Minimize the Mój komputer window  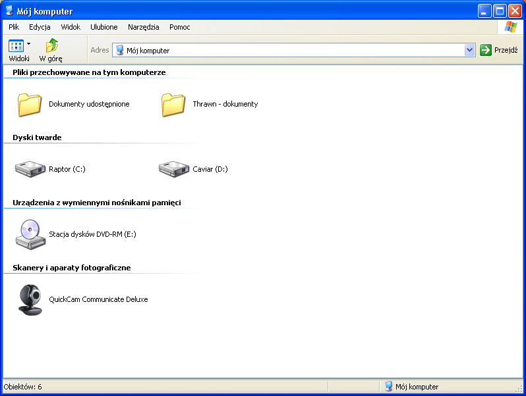tap(484, 11)
